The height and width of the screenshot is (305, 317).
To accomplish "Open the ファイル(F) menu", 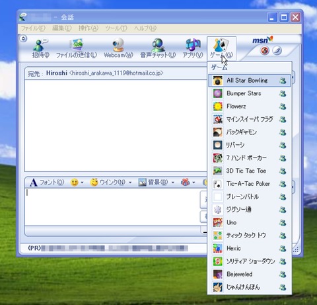I will (x=33, y=28).
